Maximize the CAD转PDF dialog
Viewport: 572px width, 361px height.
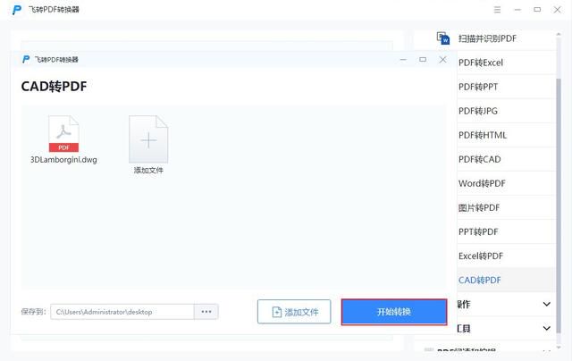point(423,60)
